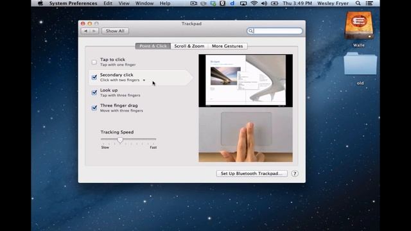
Task: Click the blue sync menu bar icon
Action: [213, 3]
